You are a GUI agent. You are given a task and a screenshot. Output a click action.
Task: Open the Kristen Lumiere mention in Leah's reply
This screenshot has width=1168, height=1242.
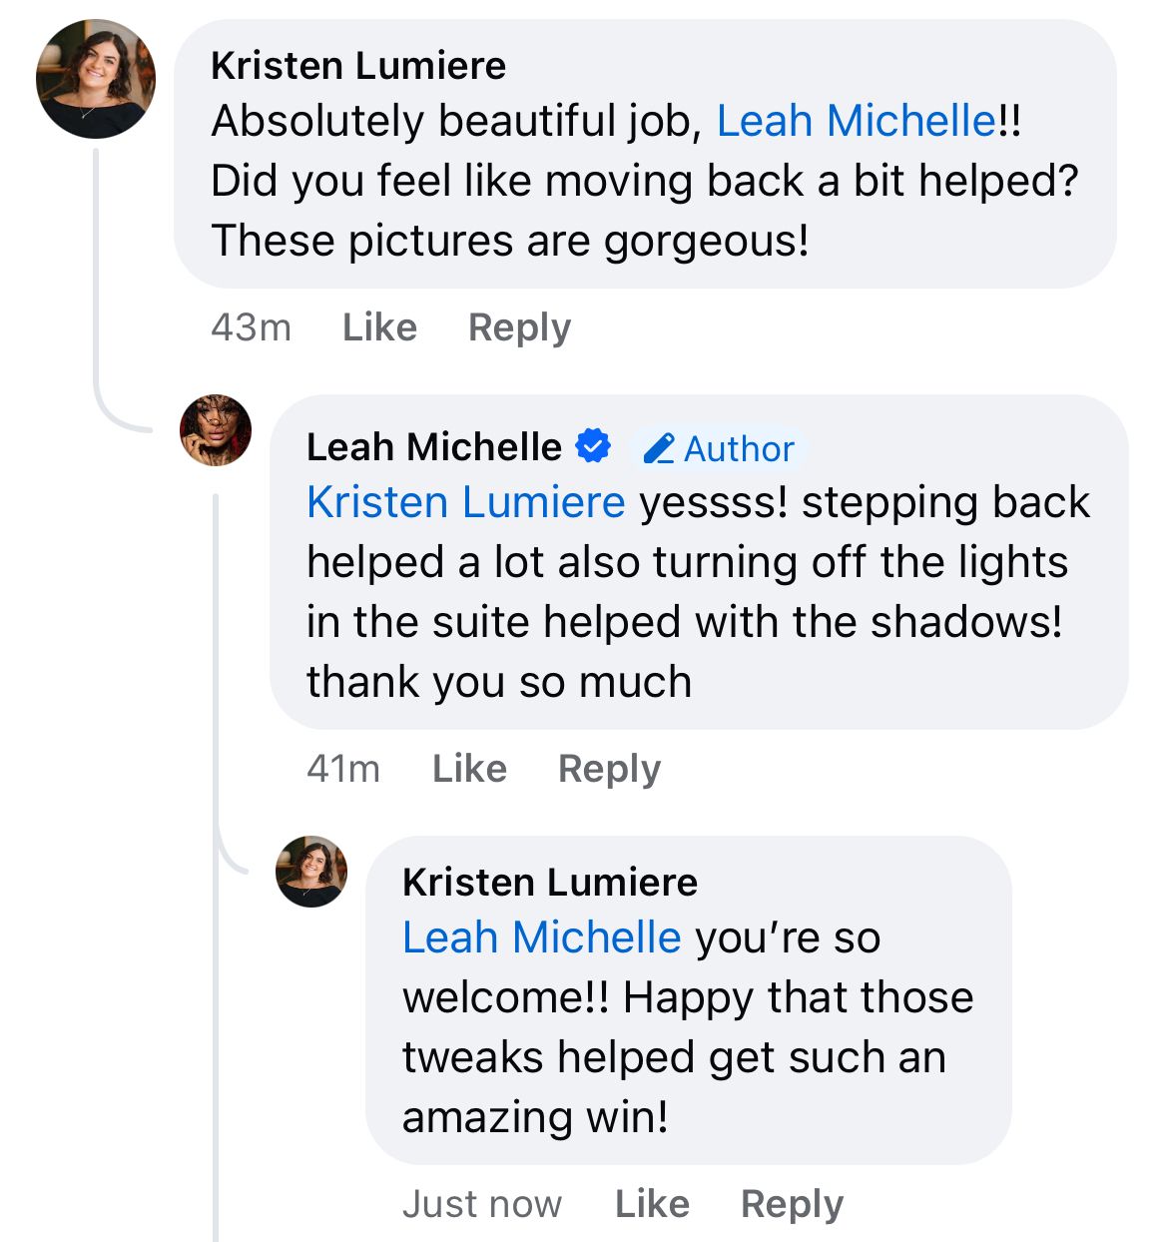pyautogui.click(x=465, y=502)
